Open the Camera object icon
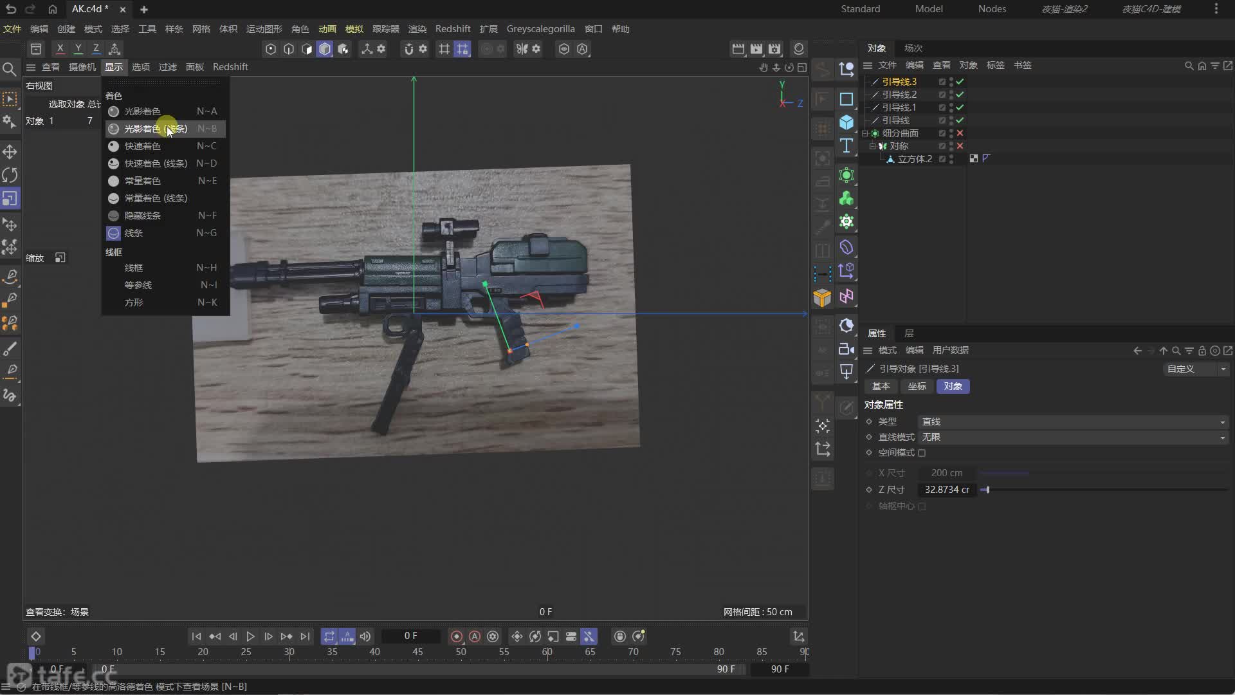 click(846, 349)
